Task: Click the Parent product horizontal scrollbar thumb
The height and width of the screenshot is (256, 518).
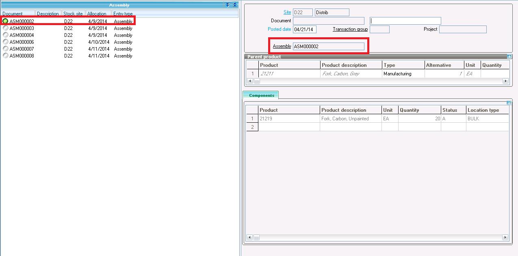Action: tap(257, 81)
